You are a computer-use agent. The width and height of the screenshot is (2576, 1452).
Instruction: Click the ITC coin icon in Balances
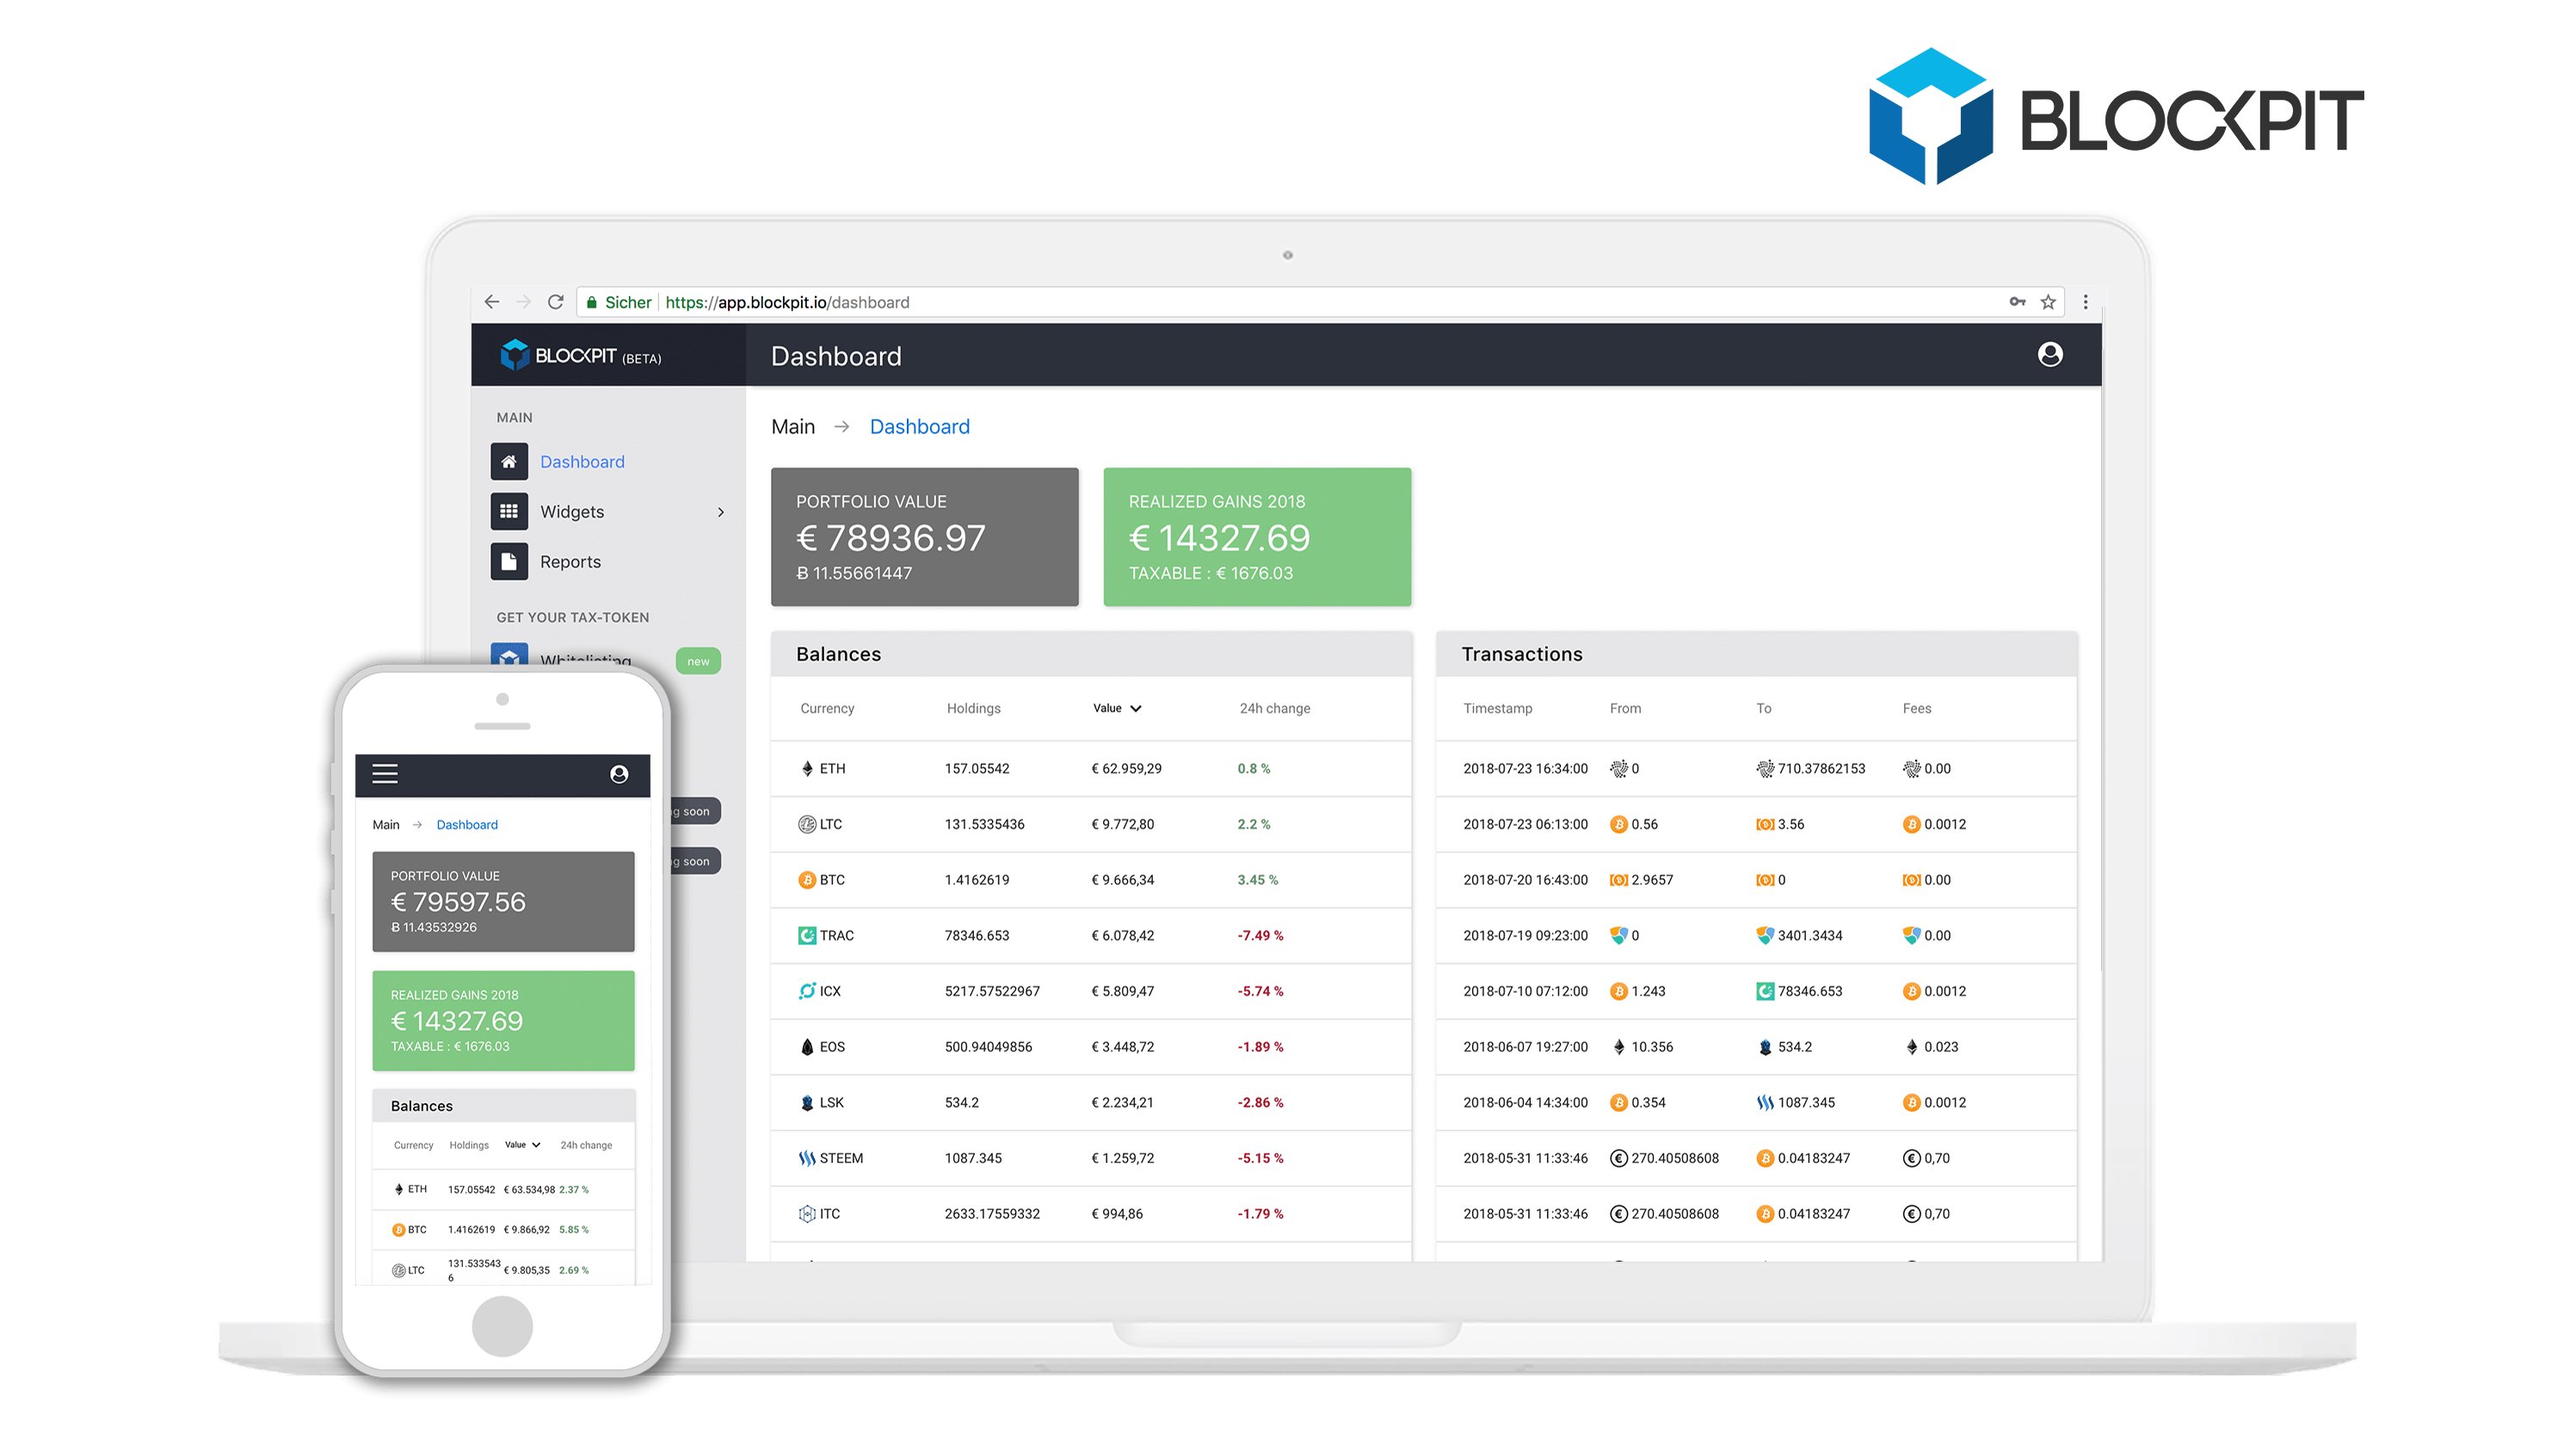(807, 1214)
